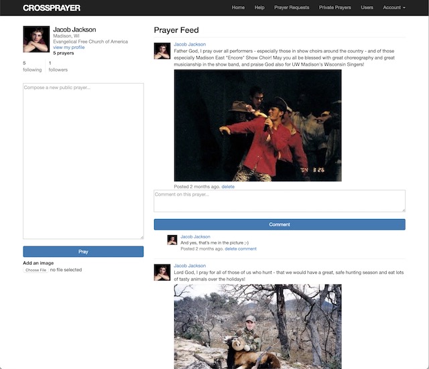
Task: Go to the Help page
Action: (x=259, y=8)
